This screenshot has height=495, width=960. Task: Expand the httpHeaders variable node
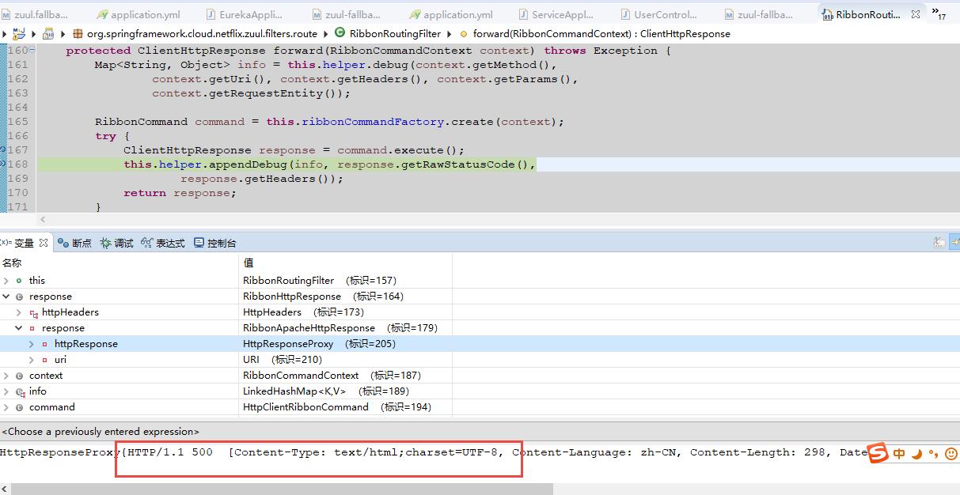click(x=19, y=312)
